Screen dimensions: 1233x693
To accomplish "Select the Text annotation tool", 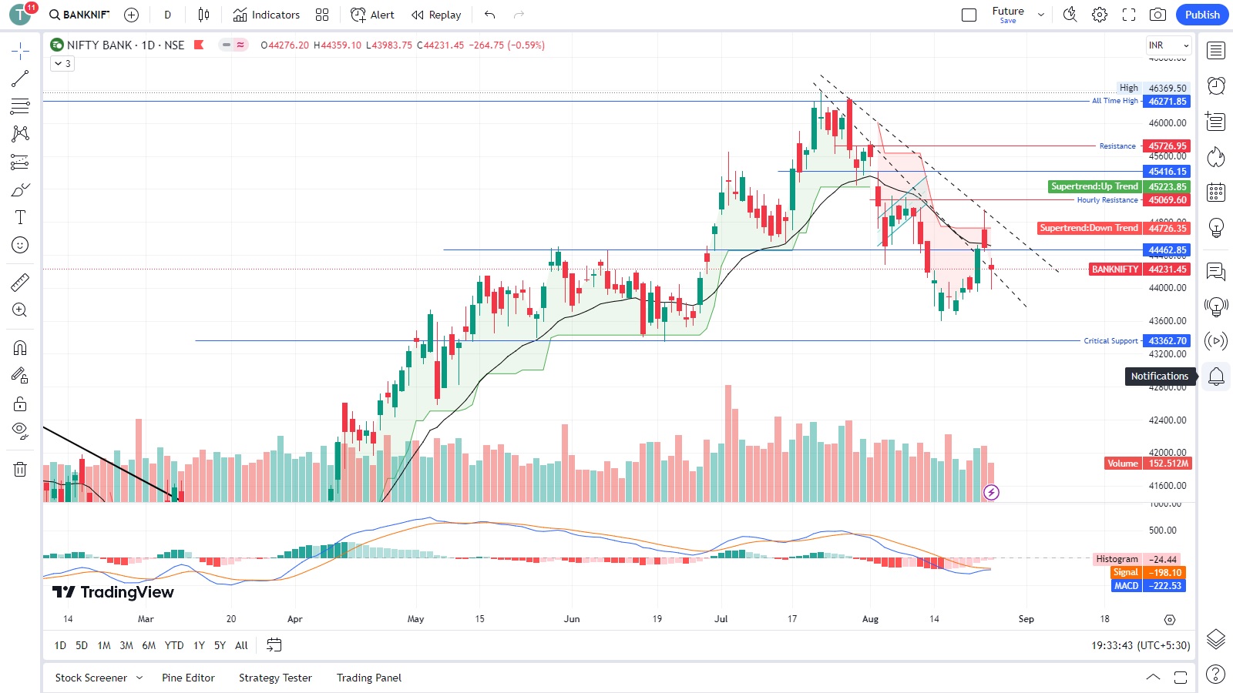I will click(20, 217).
